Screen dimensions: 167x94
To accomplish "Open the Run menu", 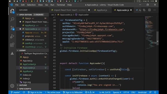I will [x=52, y=5].
